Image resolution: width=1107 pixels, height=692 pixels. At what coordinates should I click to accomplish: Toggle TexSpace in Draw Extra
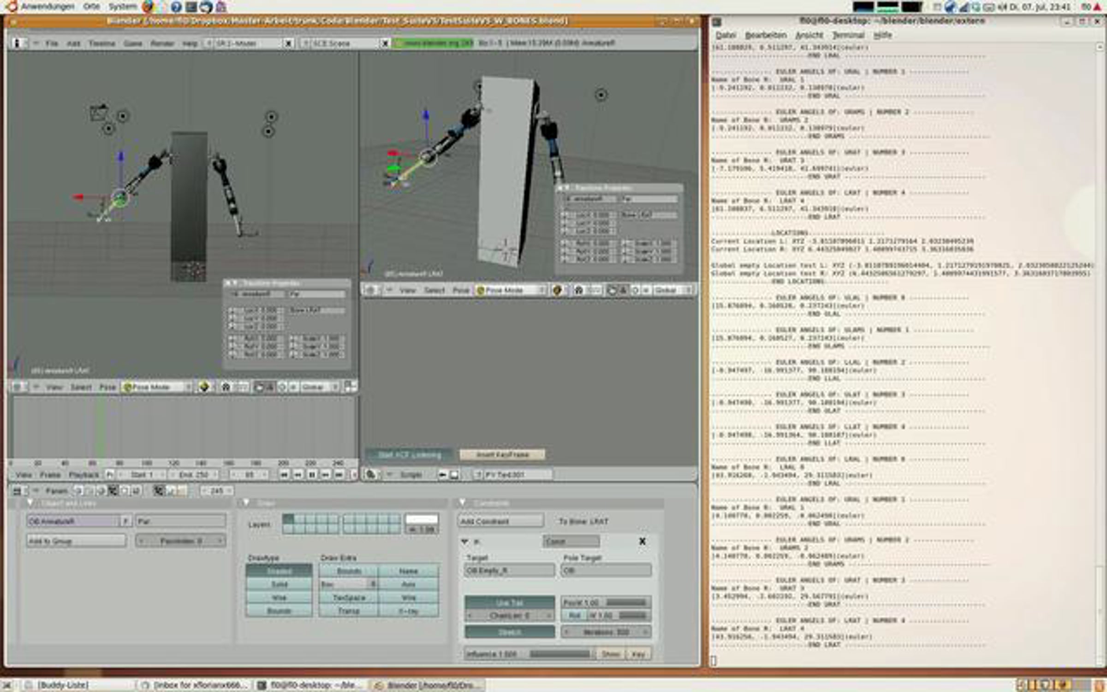[x=349, y=598]
